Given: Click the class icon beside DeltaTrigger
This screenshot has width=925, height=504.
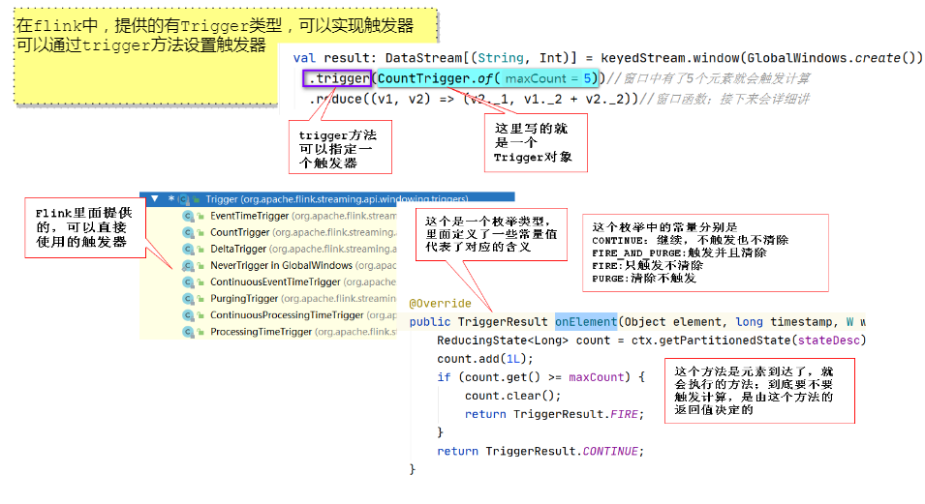Looking at the screenshot, I should coord(188,250).
